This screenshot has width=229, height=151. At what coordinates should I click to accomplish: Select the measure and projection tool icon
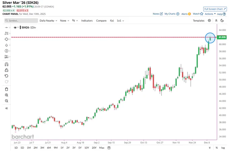pyautogui.click(x=6, y=57)
